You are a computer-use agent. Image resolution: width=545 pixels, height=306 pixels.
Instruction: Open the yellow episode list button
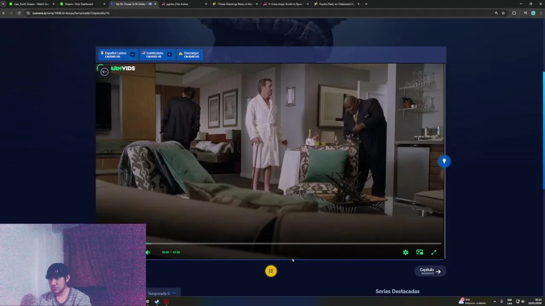pos(271,271)
